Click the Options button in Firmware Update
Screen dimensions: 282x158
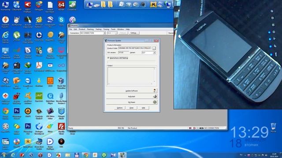[x=119, y=108]
